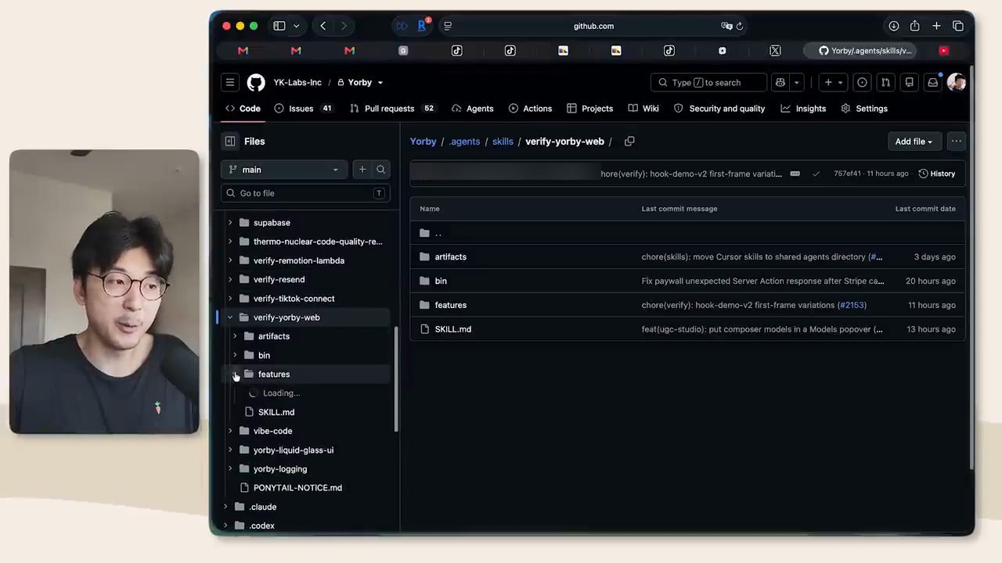1002x563 pixels.
Task: Open the repository Settings tab
Action: tap(864, 109)
